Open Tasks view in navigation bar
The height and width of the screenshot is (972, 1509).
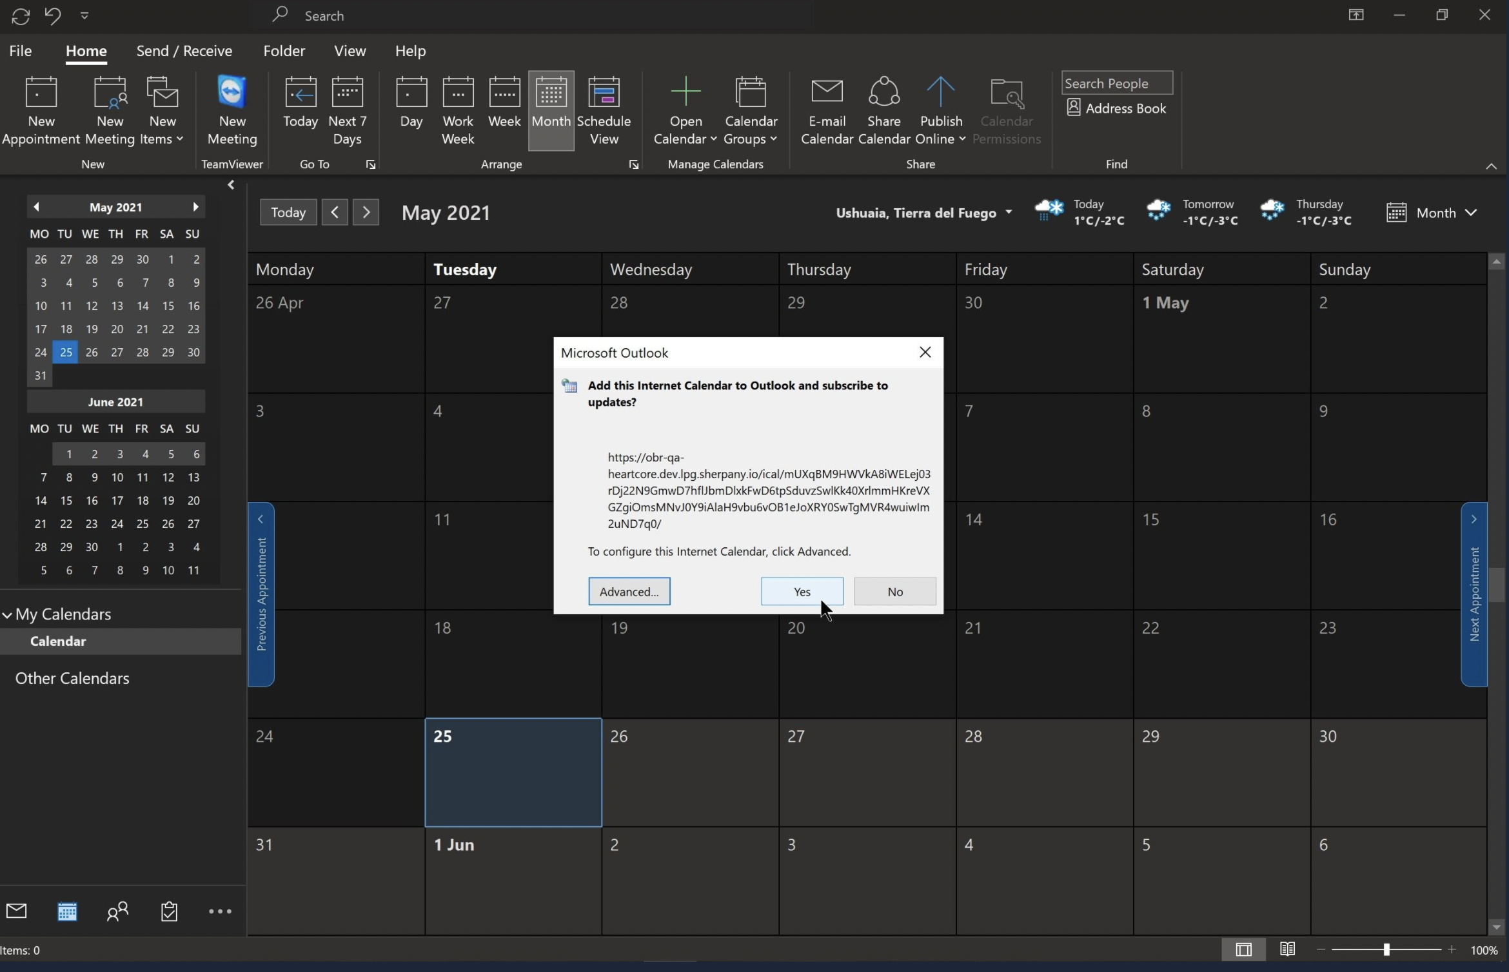tap(169, 911)
